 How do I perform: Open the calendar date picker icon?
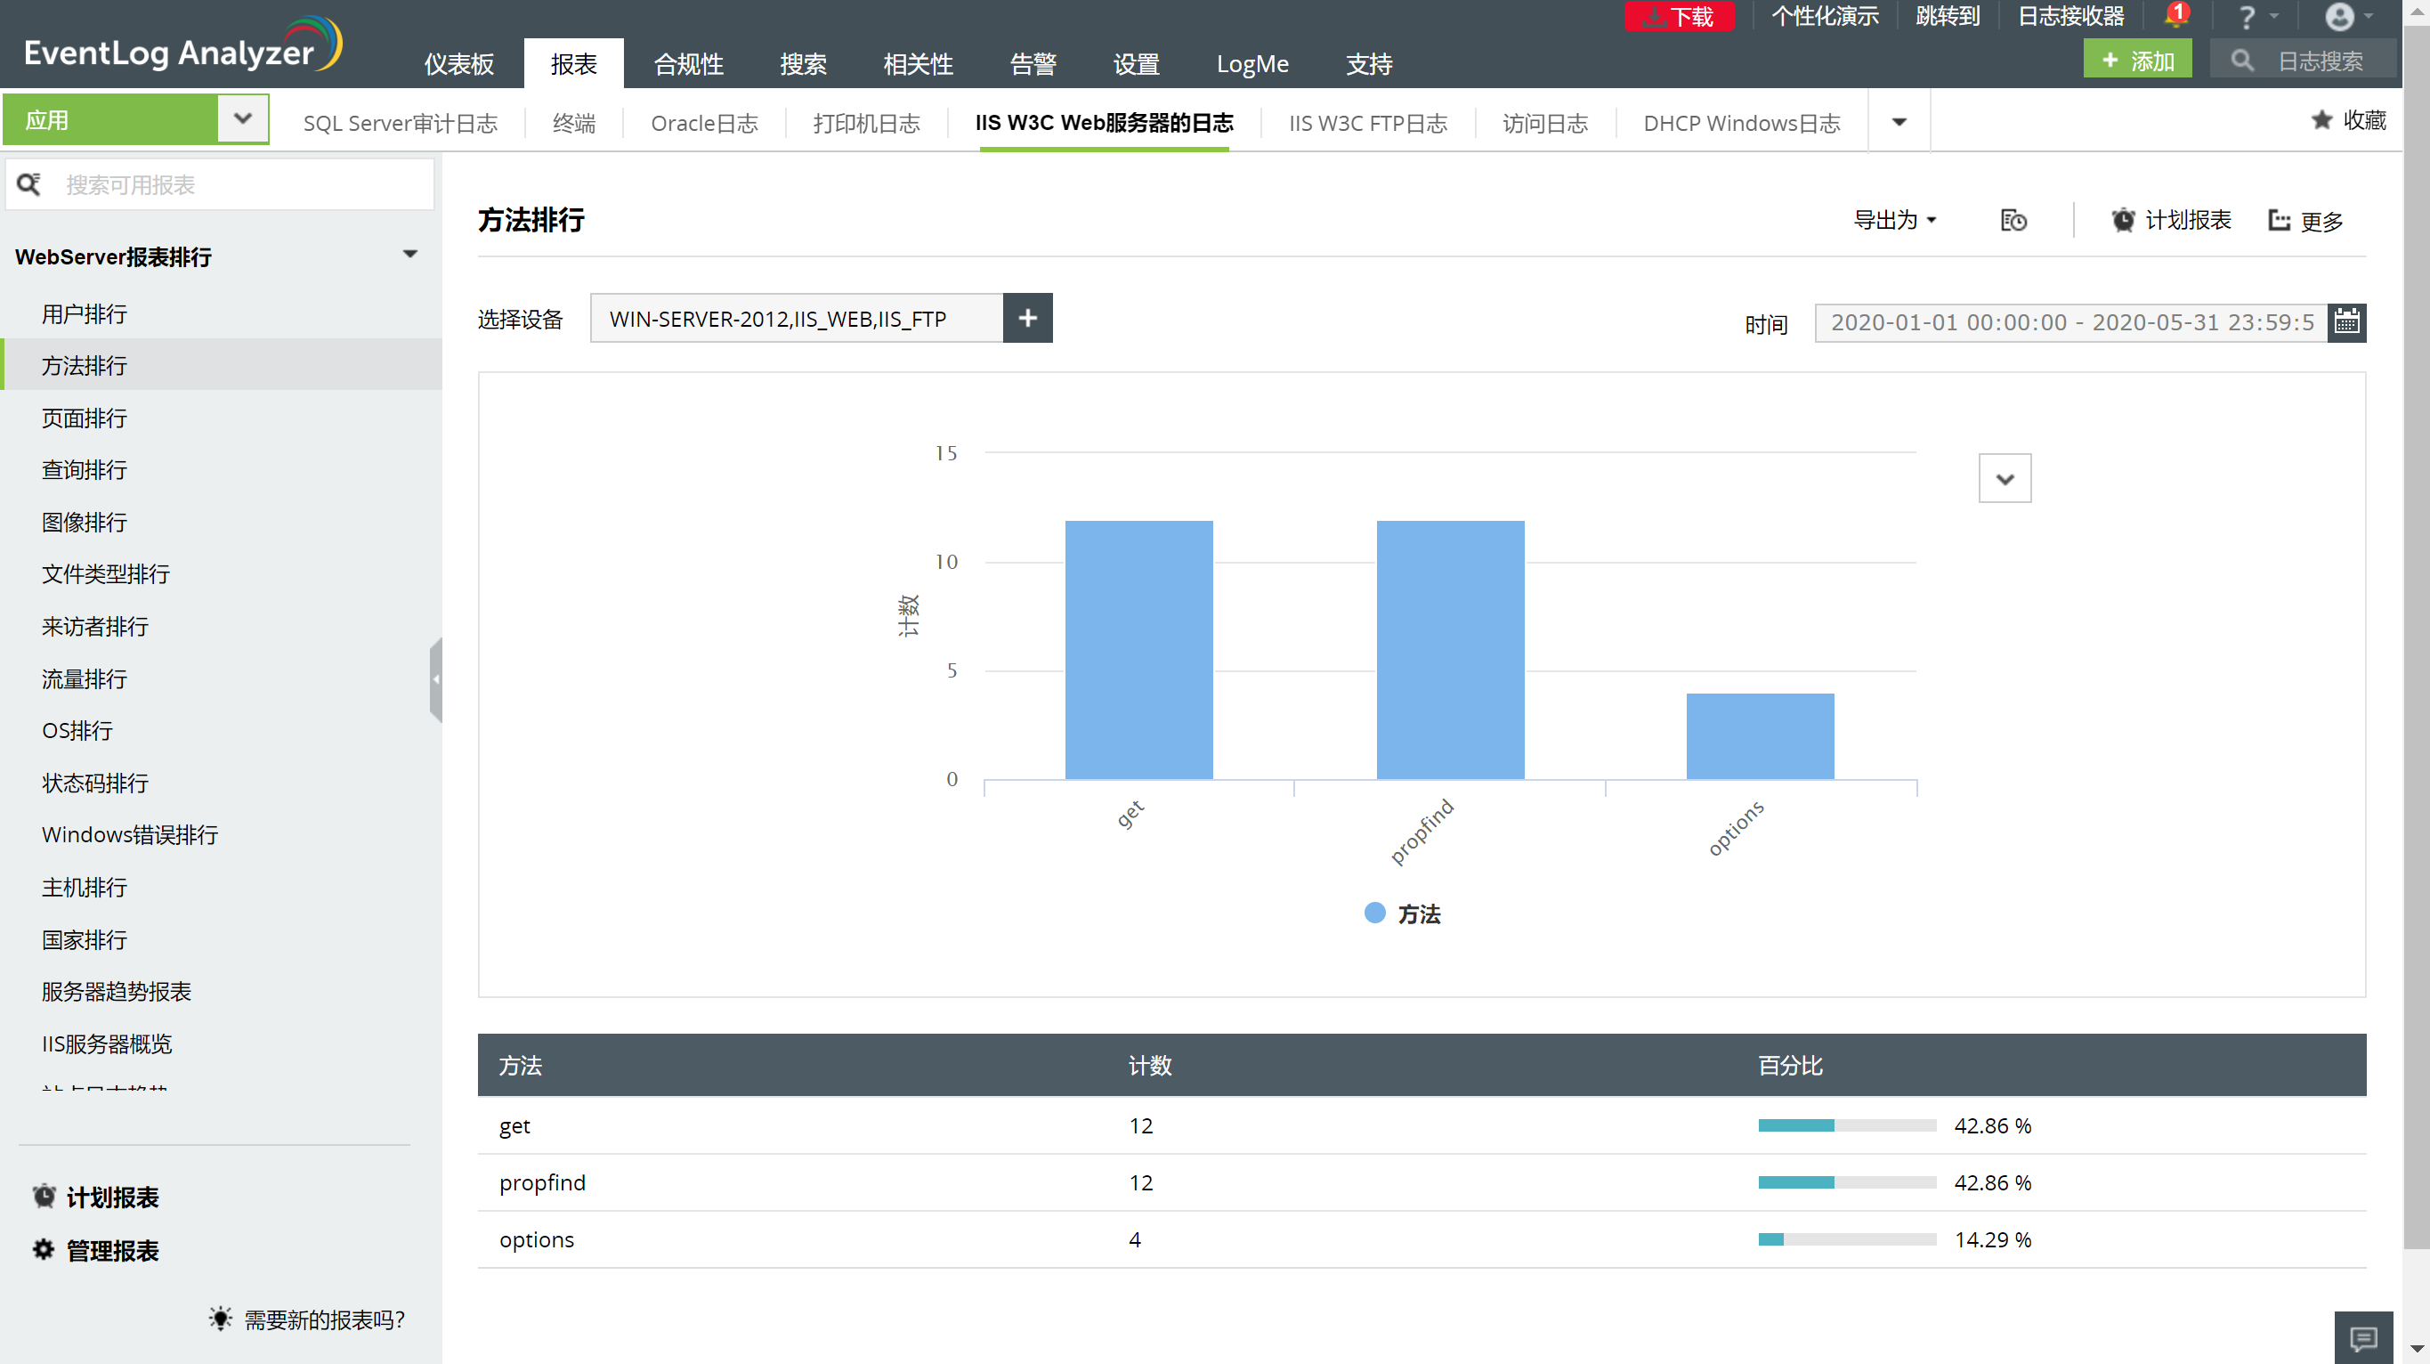point(2346,322)
